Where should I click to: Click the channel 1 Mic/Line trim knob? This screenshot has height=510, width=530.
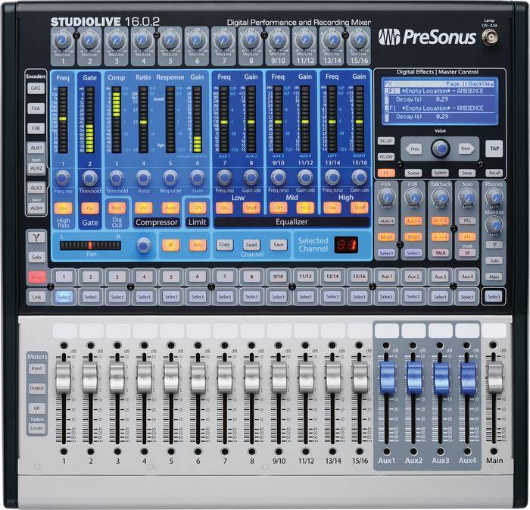[64, 39]
